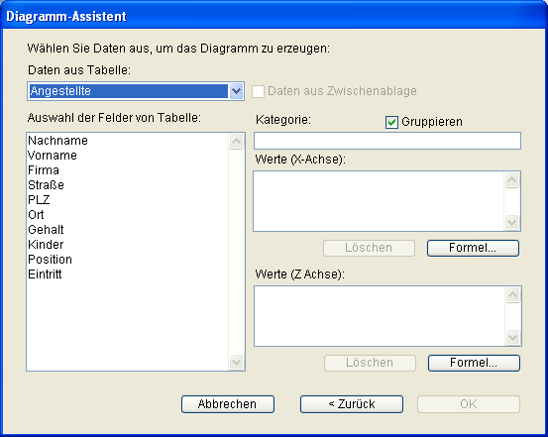
Task: Choose the Firma field entry
Action: tap(44, 170)
